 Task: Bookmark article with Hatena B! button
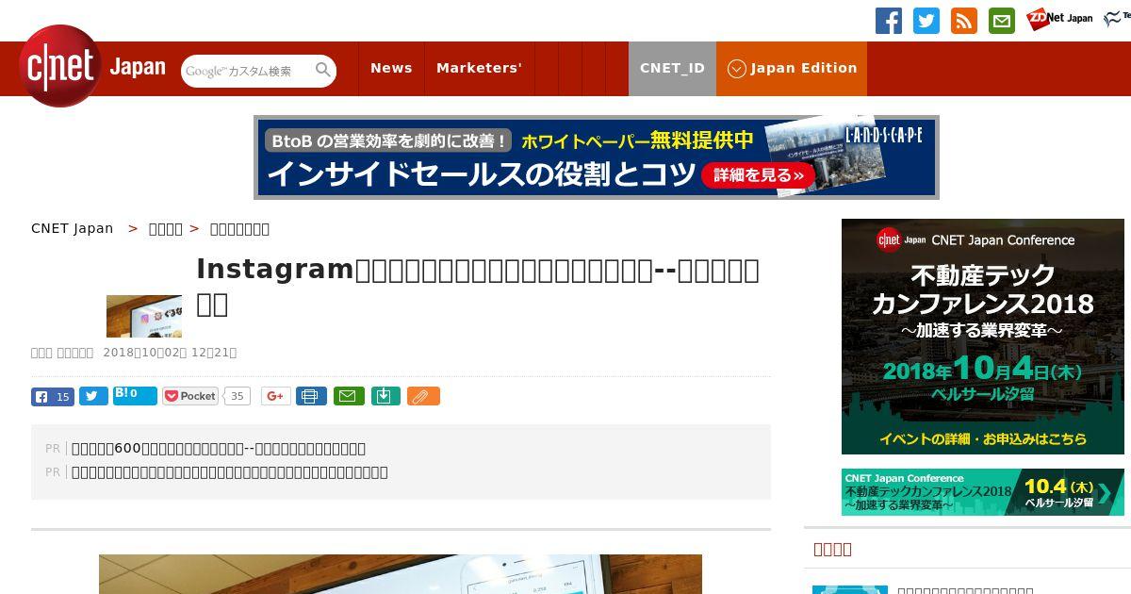(x=135, y=396)
